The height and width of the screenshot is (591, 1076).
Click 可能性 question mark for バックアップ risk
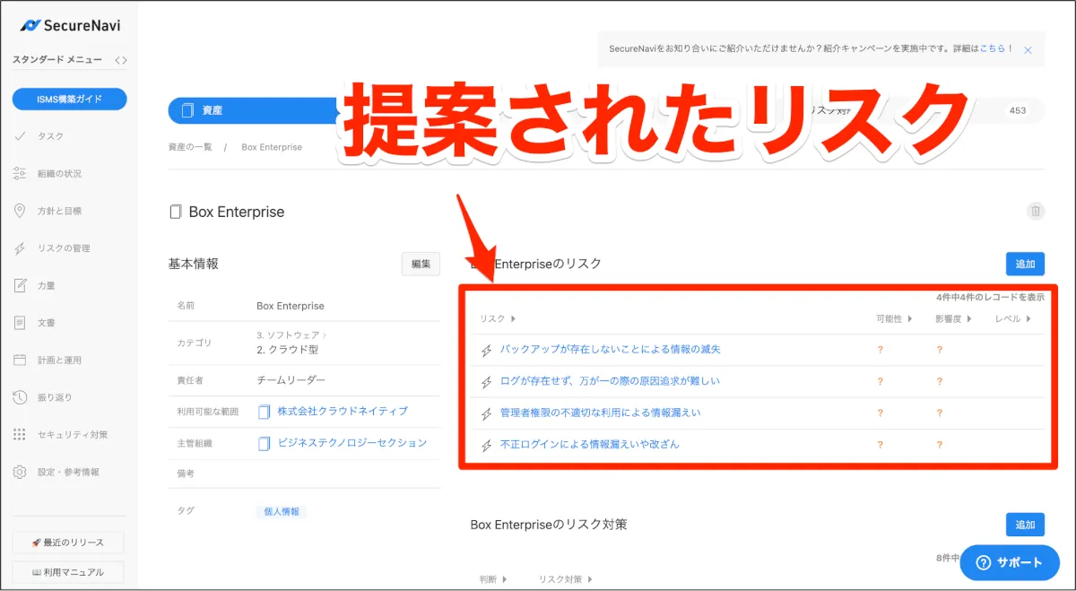[881, 350]
